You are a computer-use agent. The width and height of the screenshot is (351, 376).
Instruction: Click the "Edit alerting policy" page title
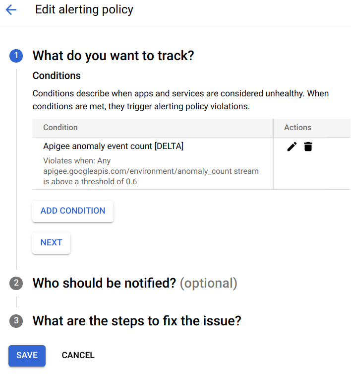click(84, 10)
